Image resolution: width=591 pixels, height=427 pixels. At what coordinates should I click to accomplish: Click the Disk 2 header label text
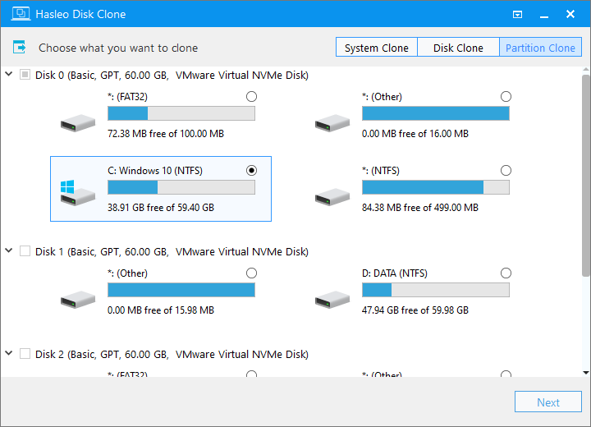(x=172, y=354)
